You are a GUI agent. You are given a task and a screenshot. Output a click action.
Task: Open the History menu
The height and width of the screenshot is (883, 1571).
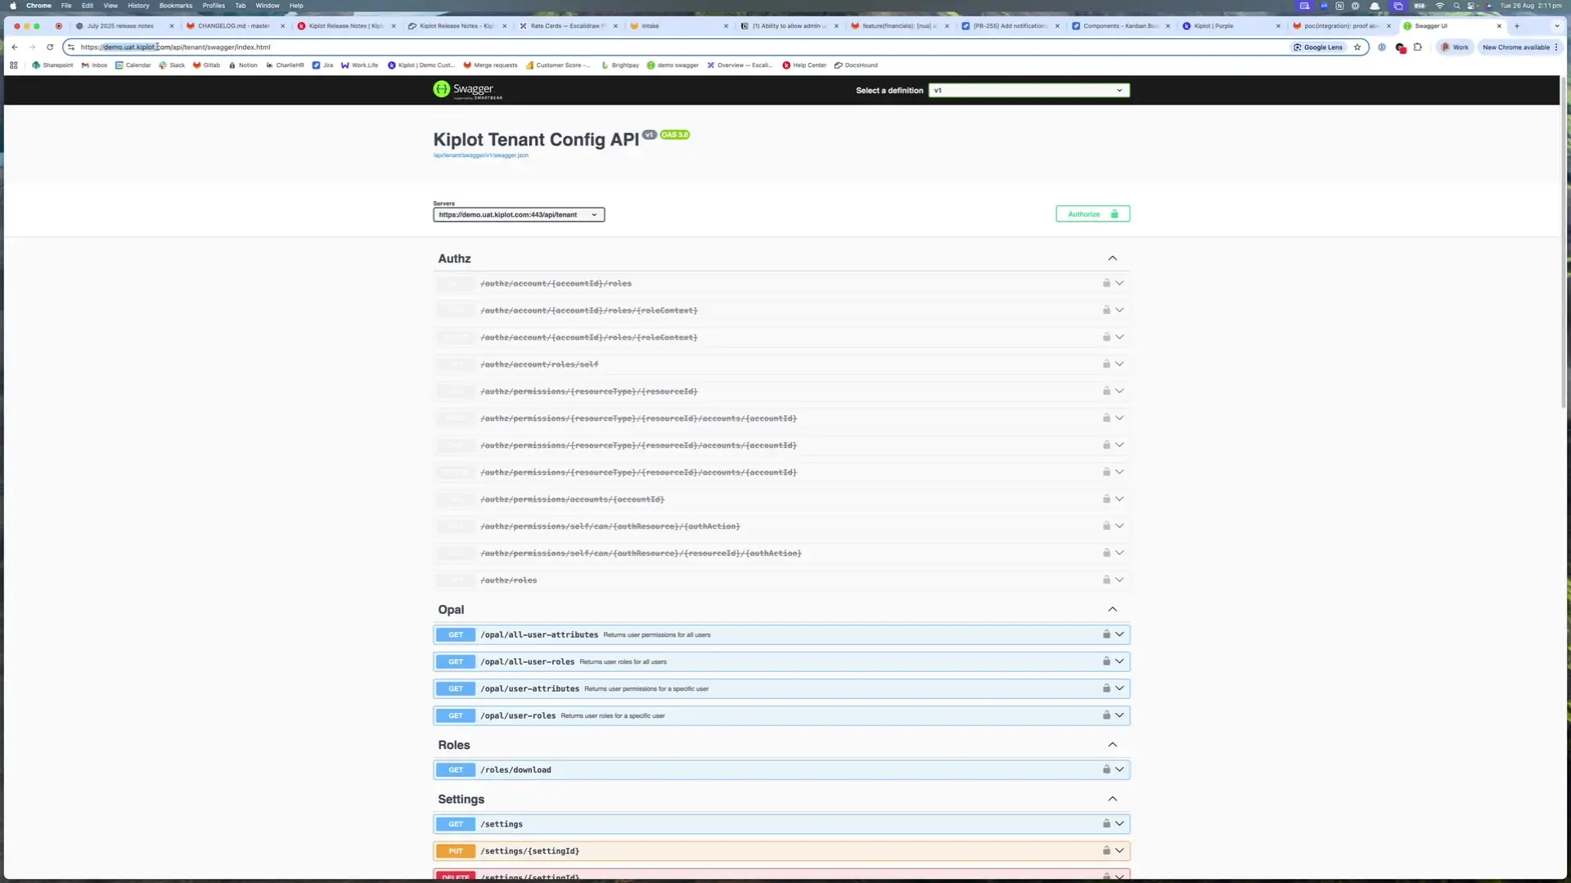point(138,6)
